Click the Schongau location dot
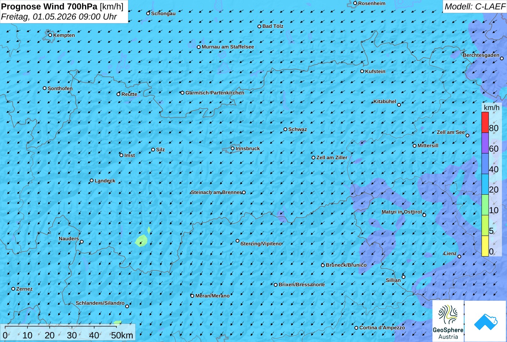 coord(148,13)
